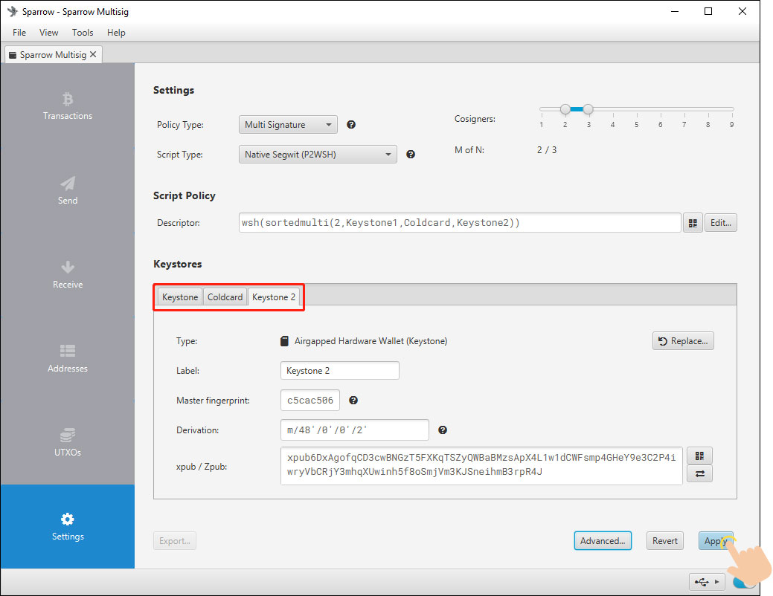Expand the Policy Type dropdown
Viewport: 773px width, 596px height.
(288, 125)
